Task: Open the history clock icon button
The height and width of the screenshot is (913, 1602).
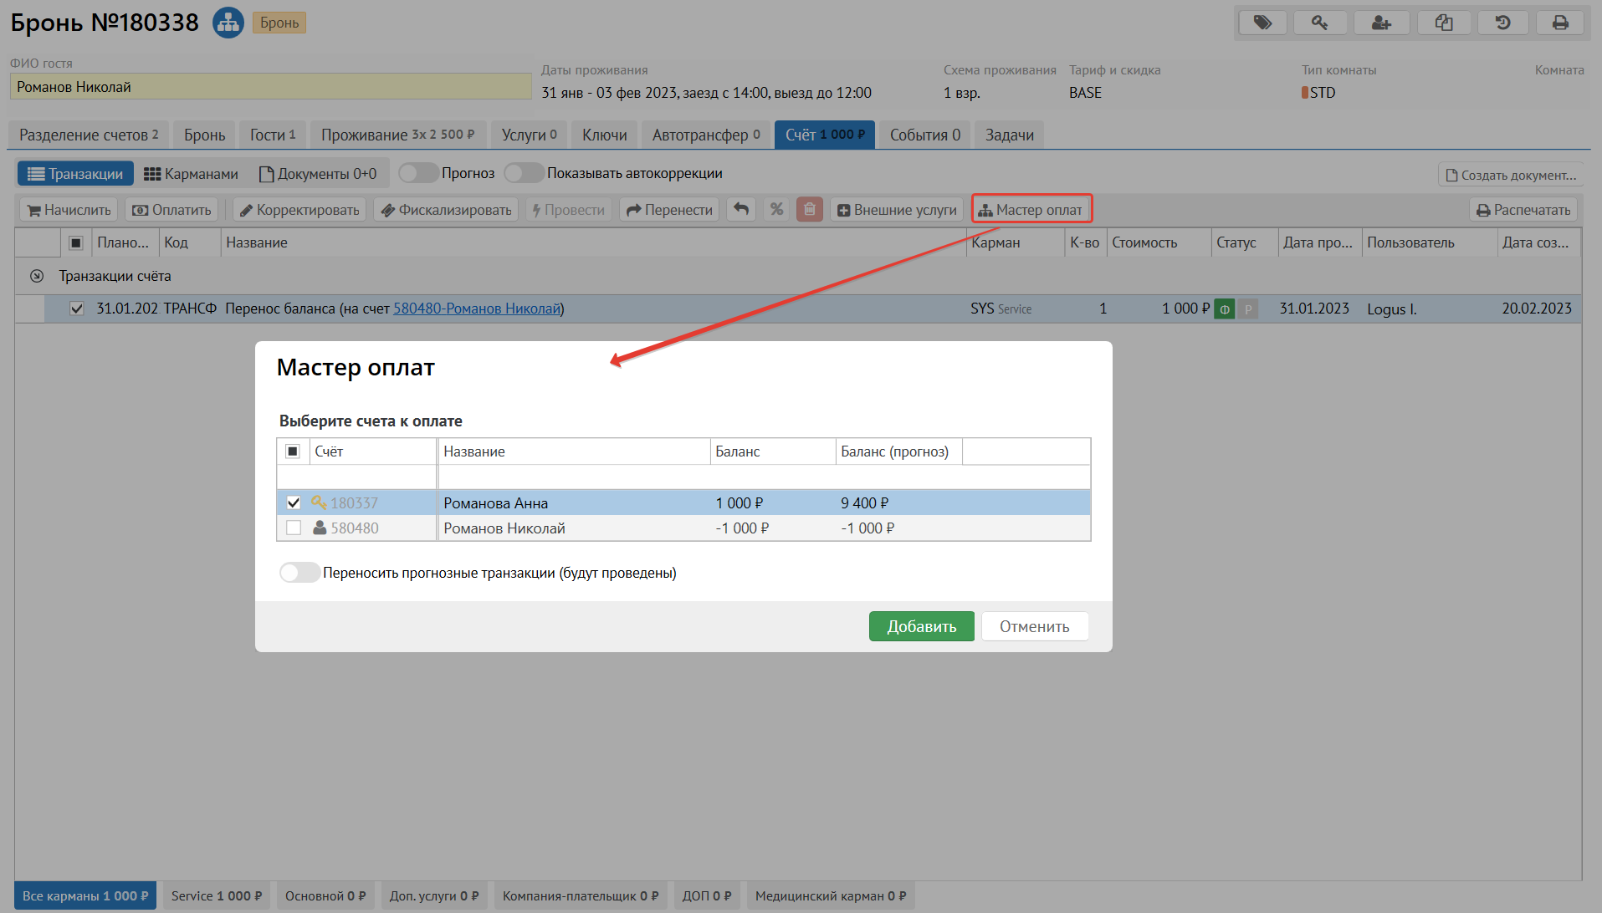Action: (1502, 23)
